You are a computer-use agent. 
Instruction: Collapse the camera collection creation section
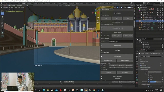coord(101,22)
